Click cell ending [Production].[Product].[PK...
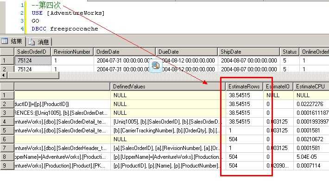329x187 pixels. 62,166
